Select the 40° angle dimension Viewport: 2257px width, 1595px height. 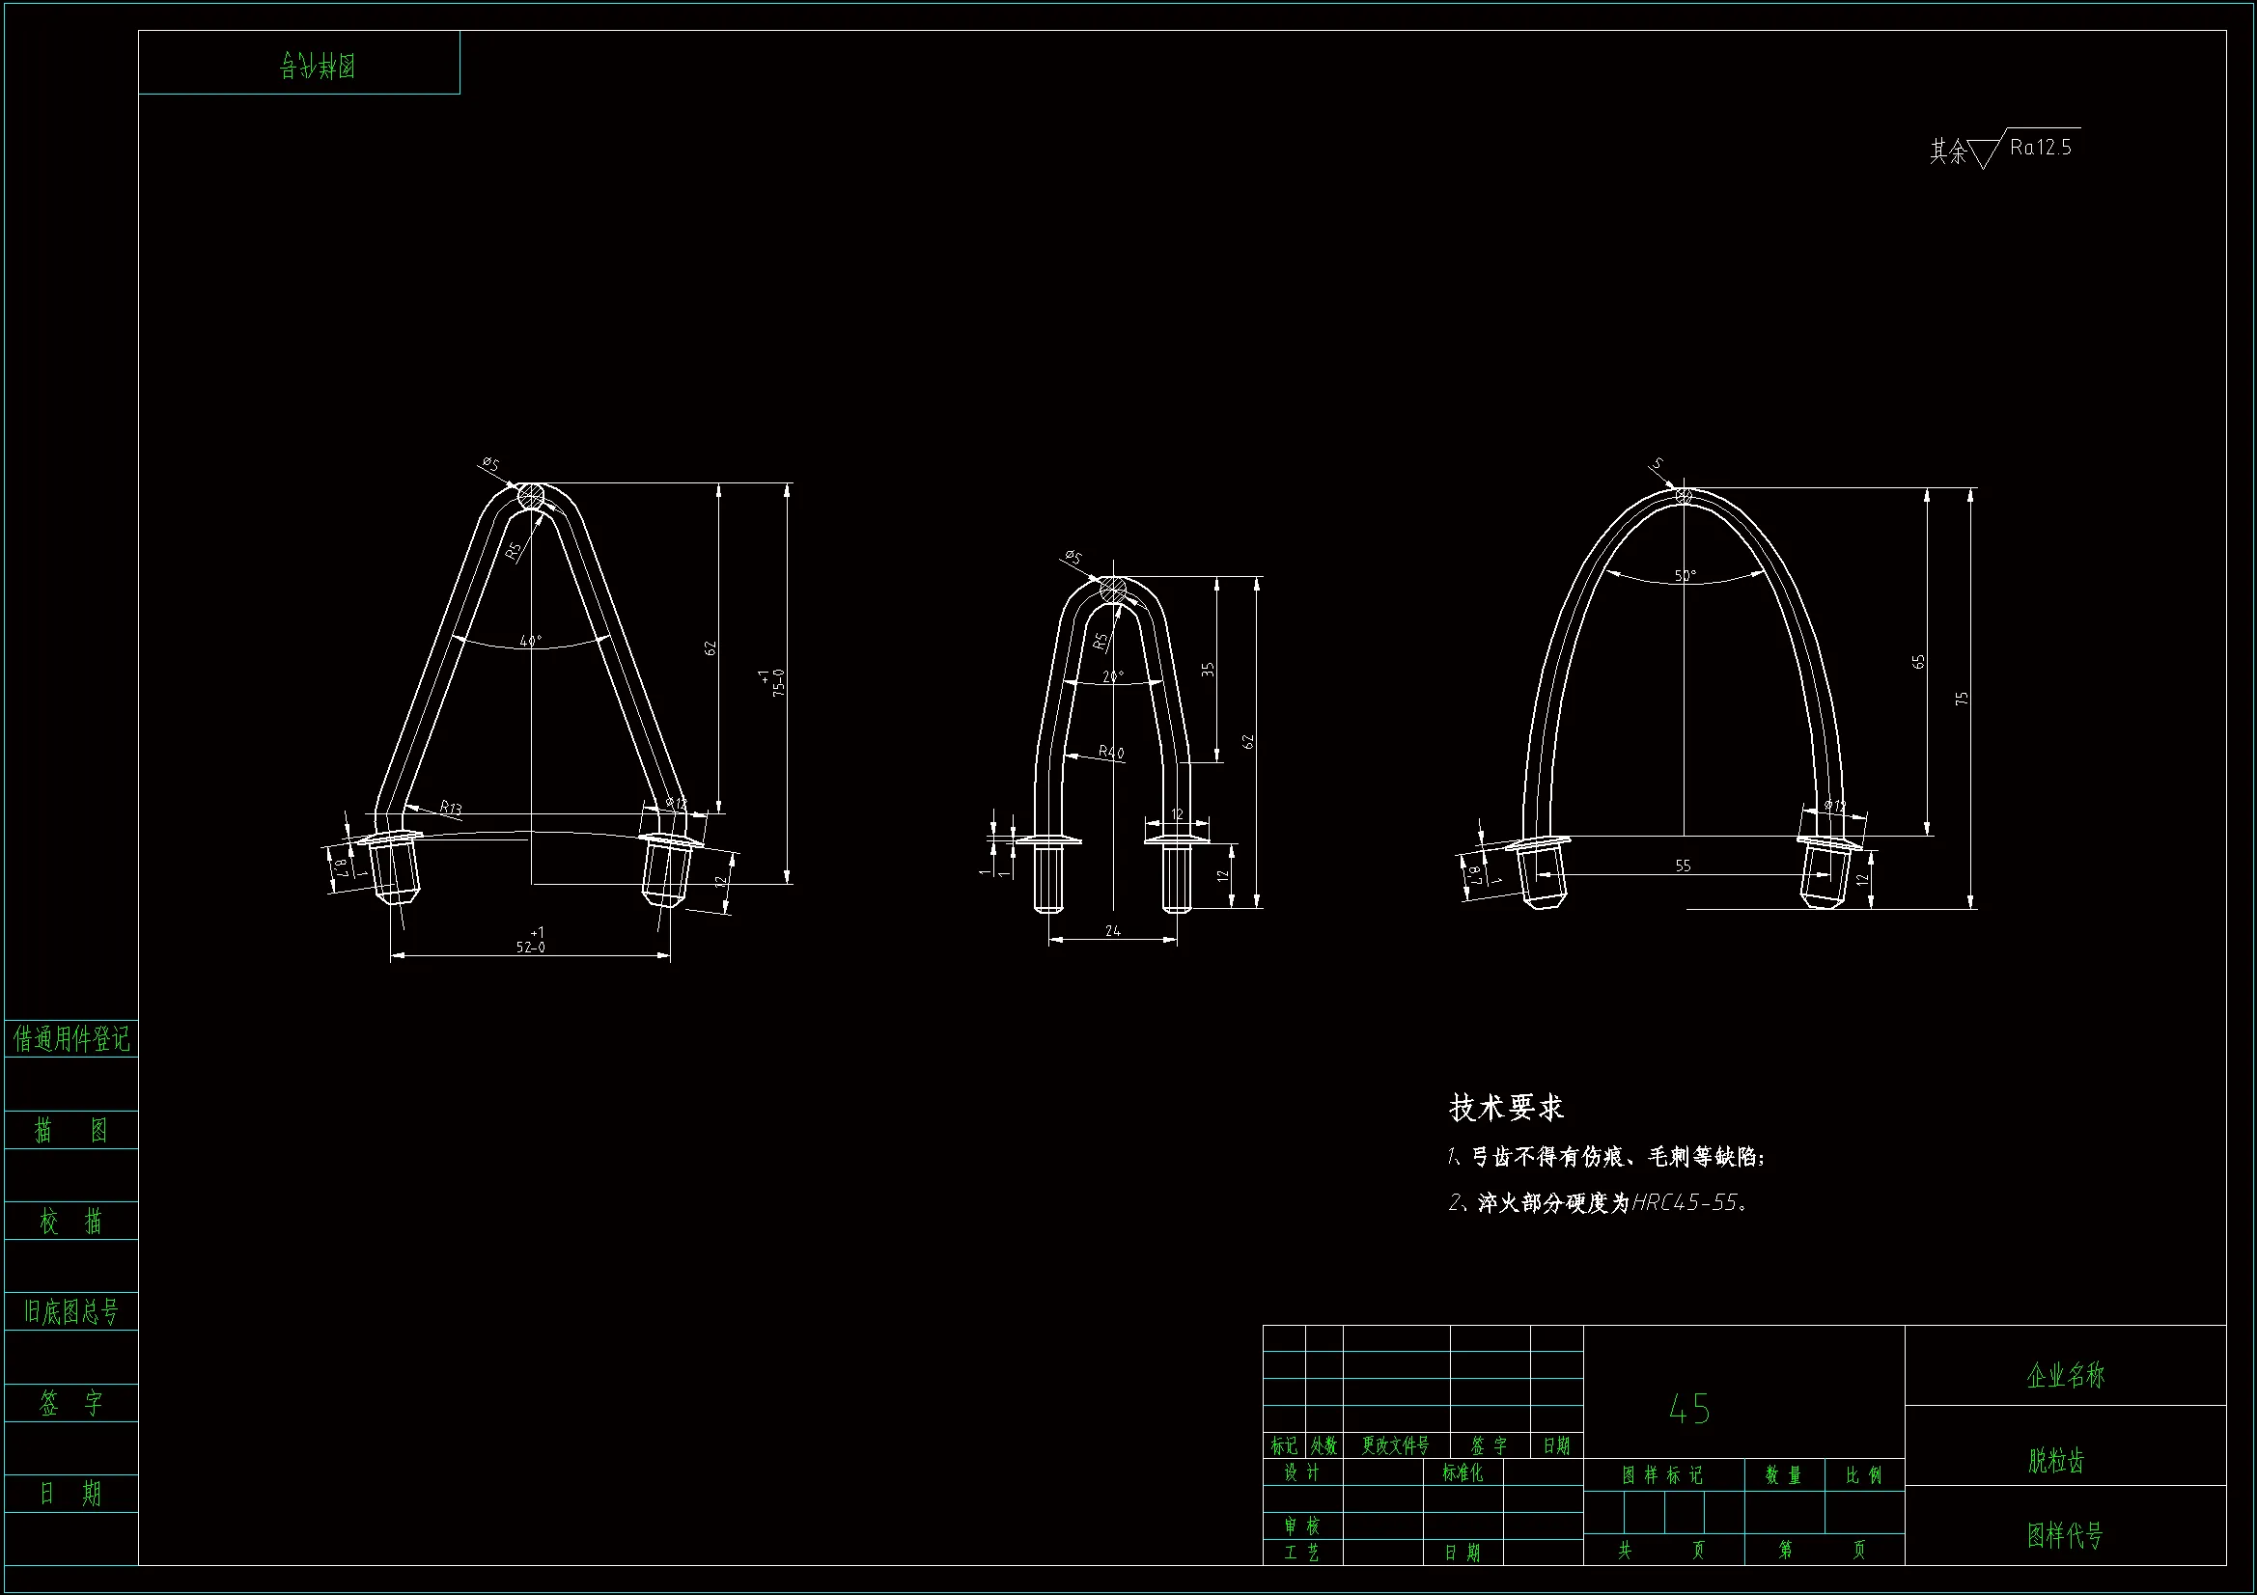530,641
